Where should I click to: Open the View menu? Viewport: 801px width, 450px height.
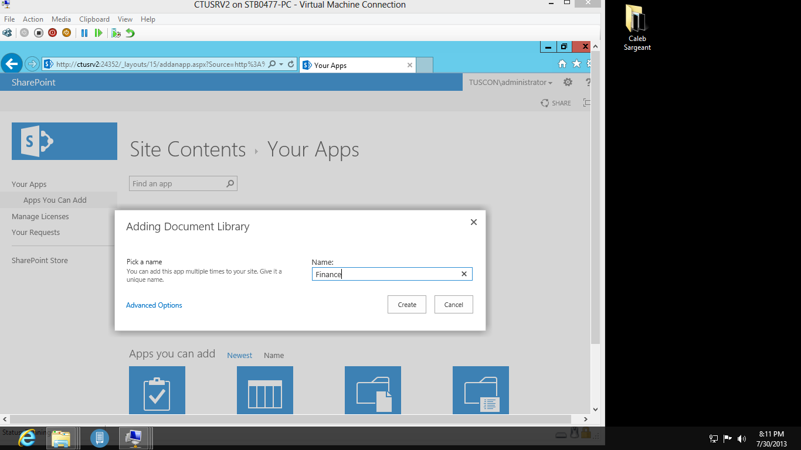[125, 19]
